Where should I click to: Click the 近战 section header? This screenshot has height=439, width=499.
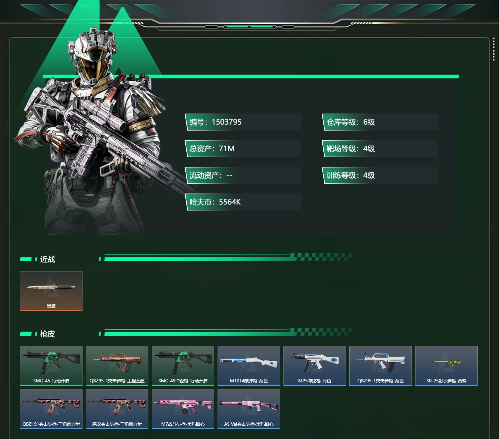(47, 259)
